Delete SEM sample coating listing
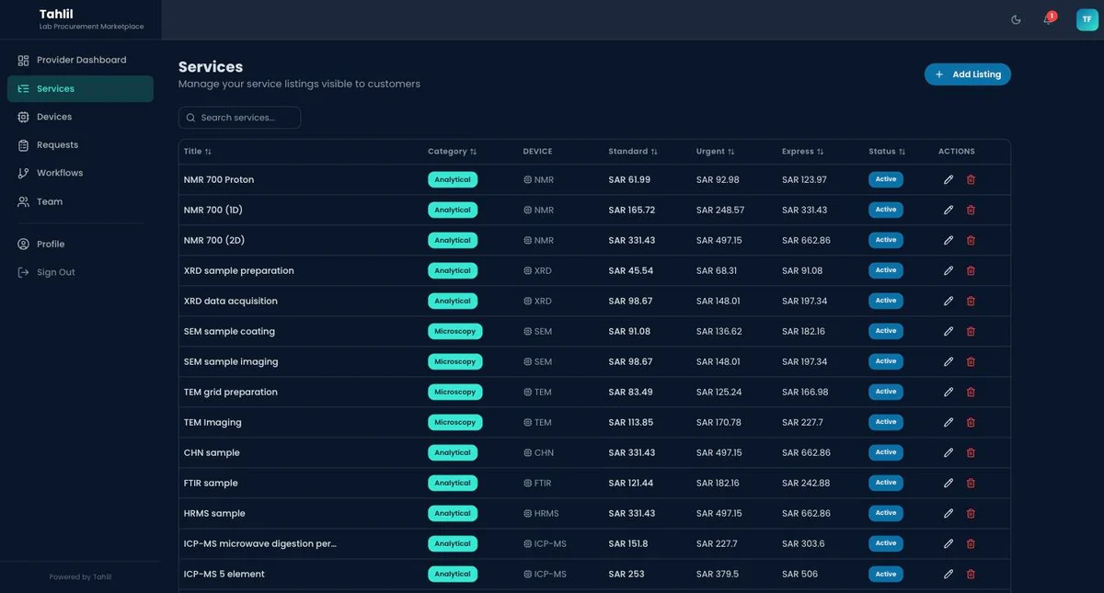 tap(971, 331)
